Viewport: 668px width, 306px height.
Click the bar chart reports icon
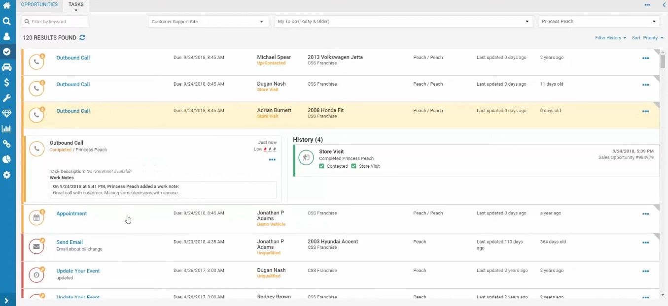7,128
